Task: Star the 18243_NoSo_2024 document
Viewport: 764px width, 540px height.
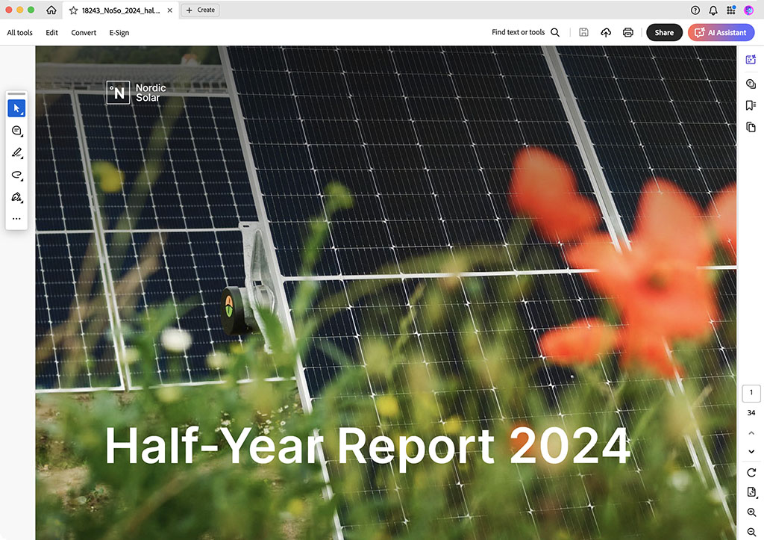Action: coord(73,10)
